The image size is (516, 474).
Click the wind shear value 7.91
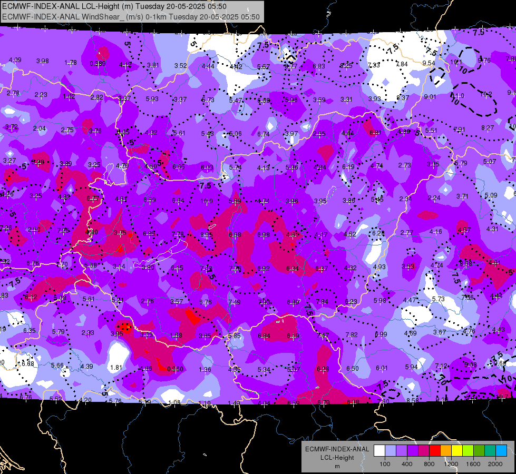tap(459, 129)
